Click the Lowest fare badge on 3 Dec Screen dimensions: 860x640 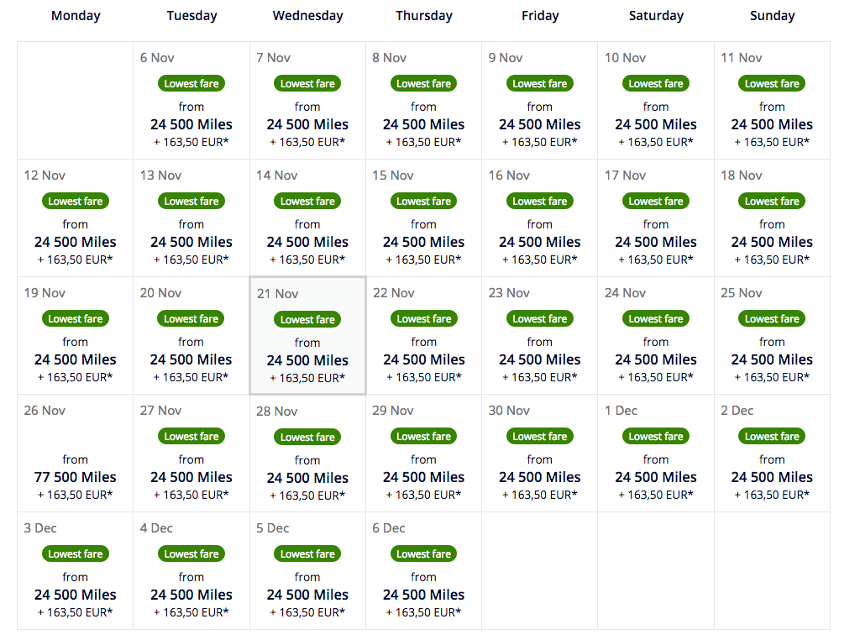coord(76,554)
